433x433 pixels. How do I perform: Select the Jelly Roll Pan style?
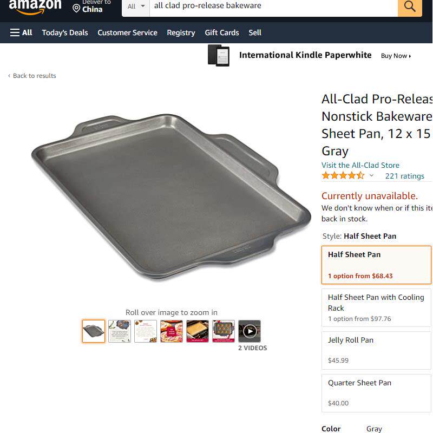coord(376,350)
